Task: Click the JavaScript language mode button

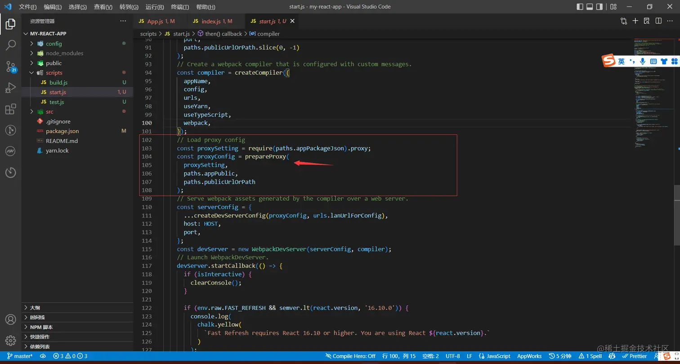Action: [x=494, y=356]
